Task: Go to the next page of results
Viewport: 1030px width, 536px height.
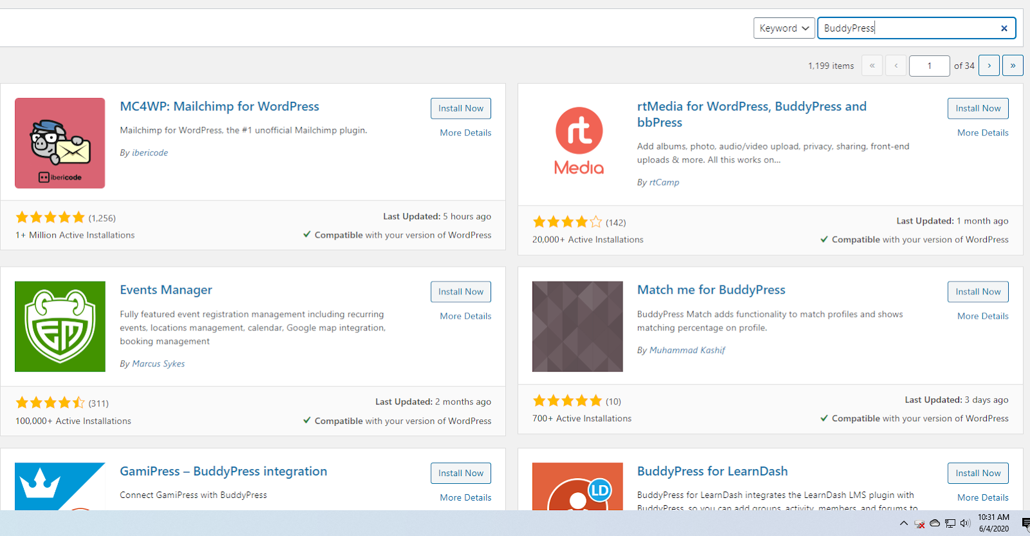Action: tap(989, 66)
